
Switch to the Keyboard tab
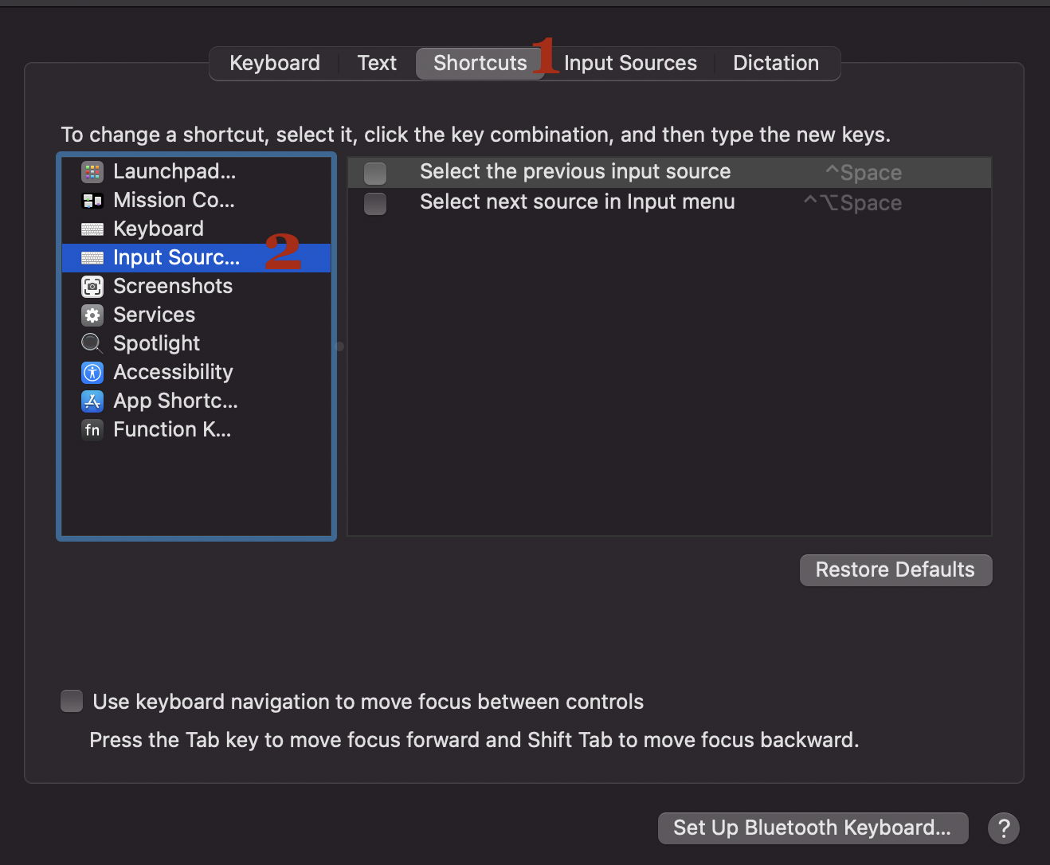pos(275,63)
